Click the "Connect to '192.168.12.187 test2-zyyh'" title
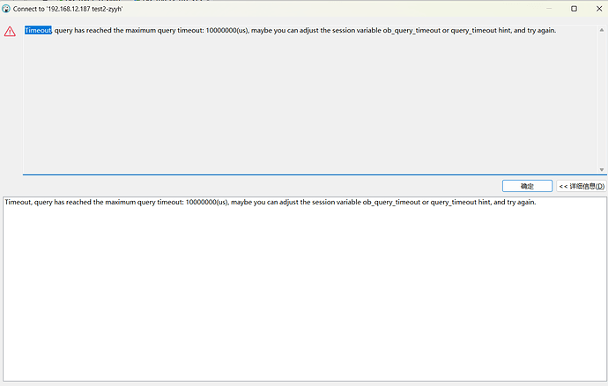Image resolution: width=608 pixels, height=386 pixels. point(67,8)
